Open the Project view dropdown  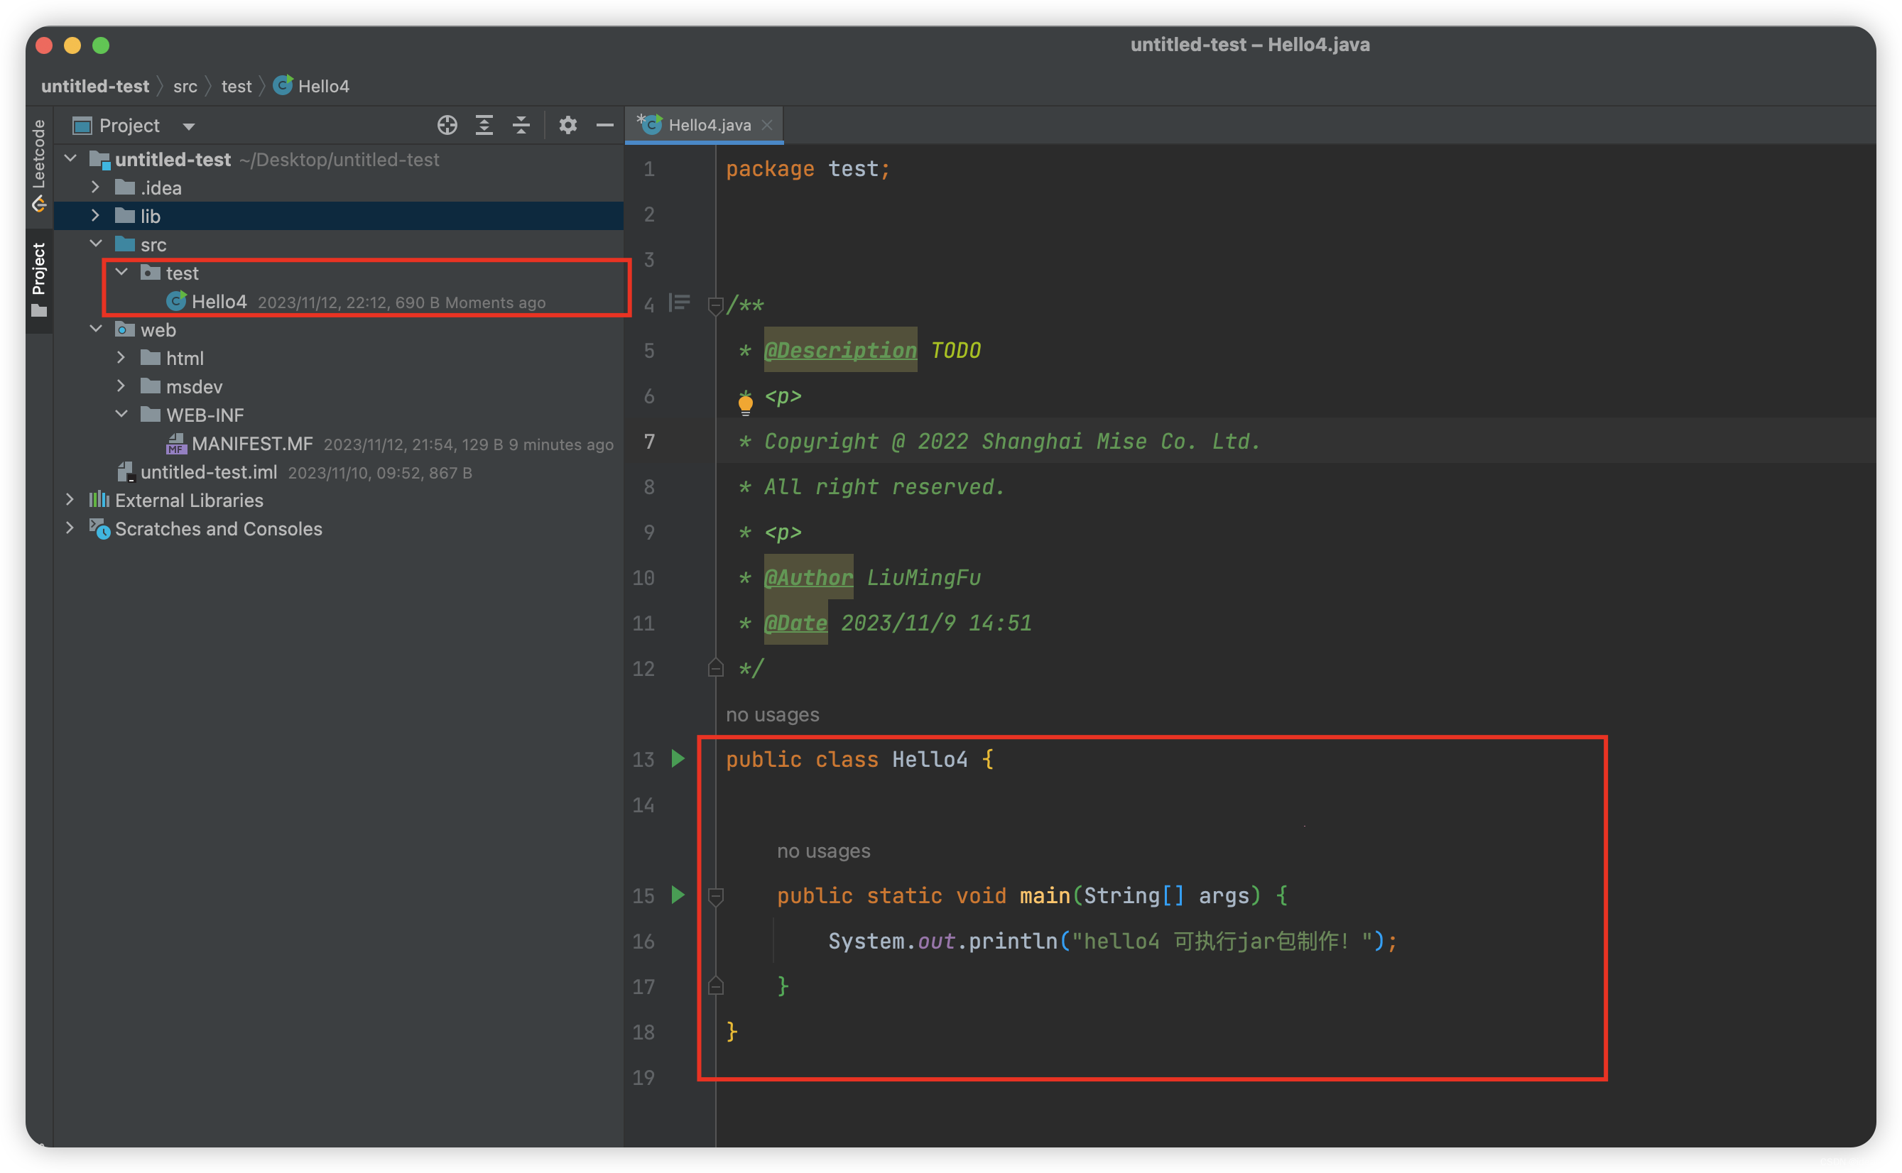tap(189, 126)
